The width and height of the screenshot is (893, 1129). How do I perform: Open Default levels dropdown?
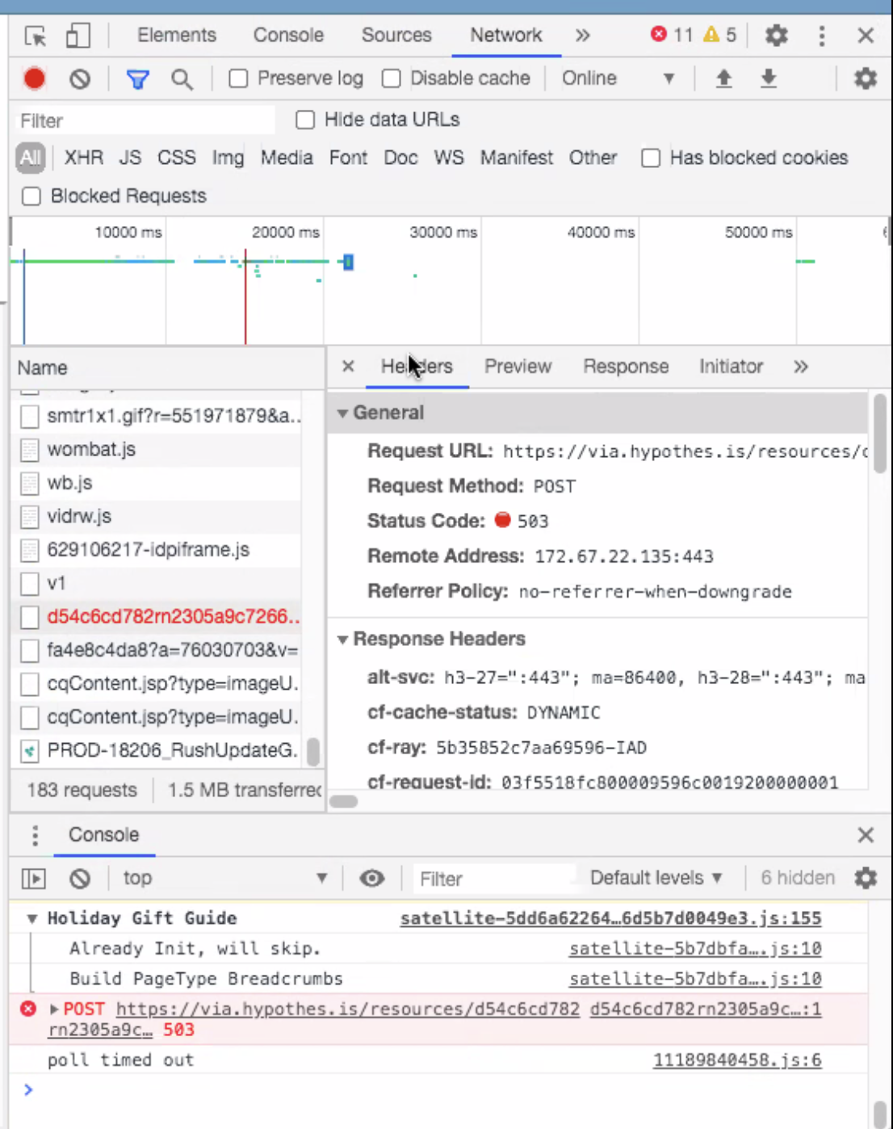(x=656, y=878)
